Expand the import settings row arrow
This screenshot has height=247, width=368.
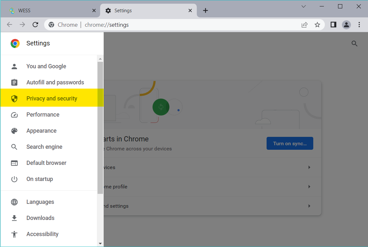[x=309, y=206]
